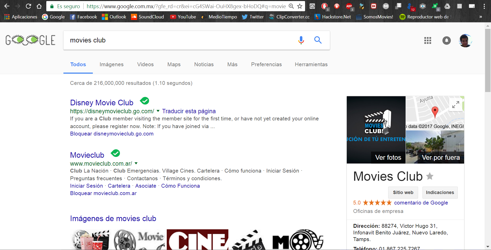Toggle the star beside Movies Club title
The width and height of the screenshot is (491, 250).
430,176
